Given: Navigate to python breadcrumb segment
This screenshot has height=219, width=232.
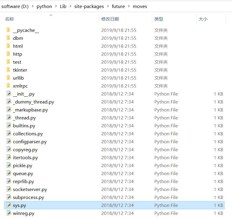Looking at the screenshot, I should (44, 6).
